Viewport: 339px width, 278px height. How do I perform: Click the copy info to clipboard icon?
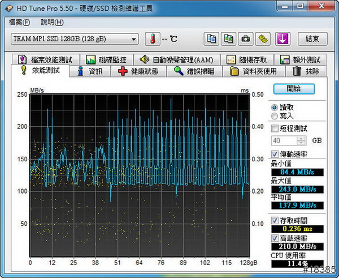tap(211, 39)
